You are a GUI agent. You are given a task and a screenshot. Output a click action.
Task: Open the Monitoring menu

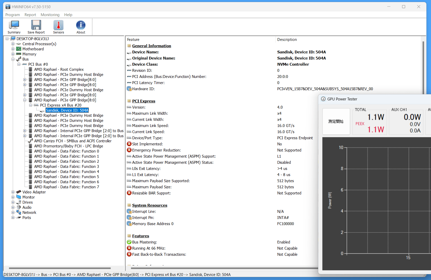pos(50,15)
